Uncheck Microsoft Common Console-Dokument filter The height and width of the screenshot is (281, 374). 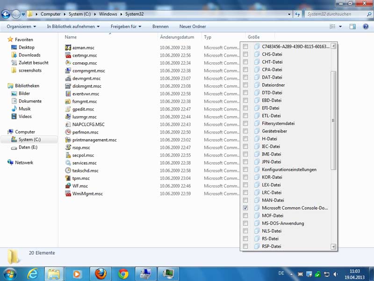(x=245, y=208)
